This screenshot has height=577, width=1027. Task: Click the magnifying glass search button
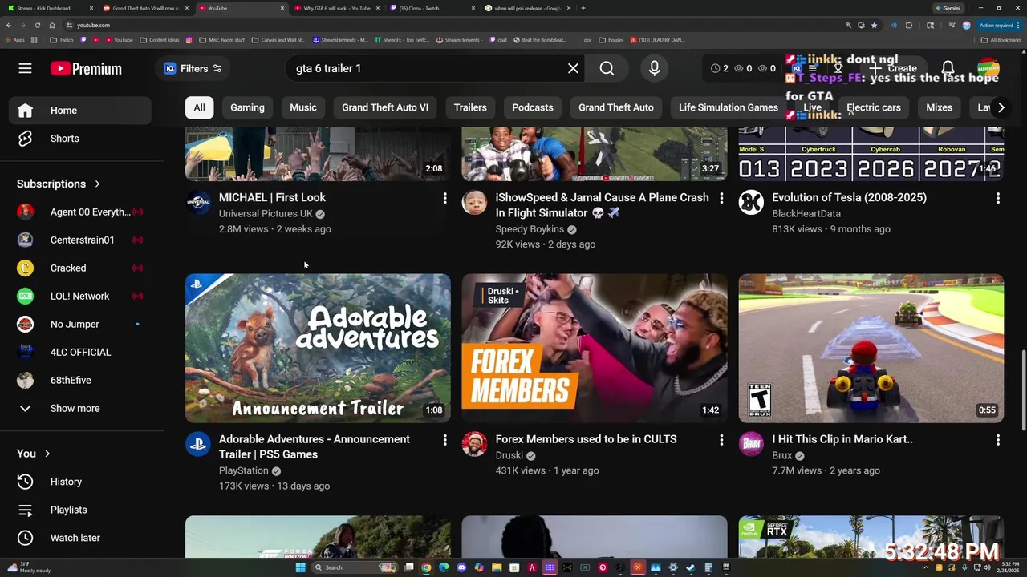click(x=607, y=68)
